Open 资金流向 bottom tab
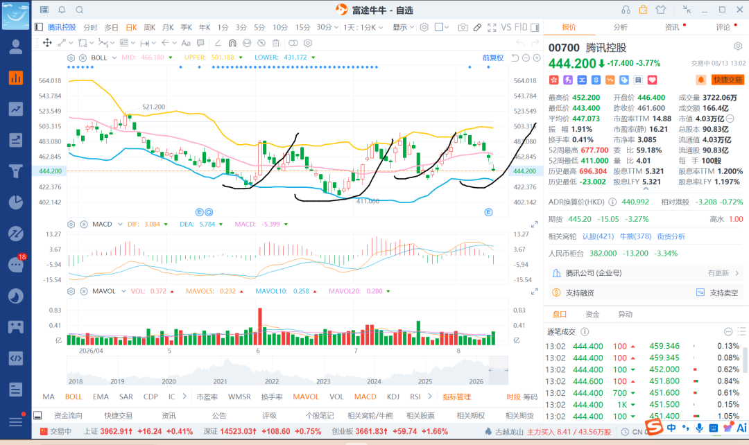This screenshot has width=749, height=445. 68,415
